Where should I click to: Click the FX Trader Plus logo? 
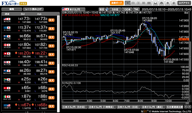pos(14,3)
